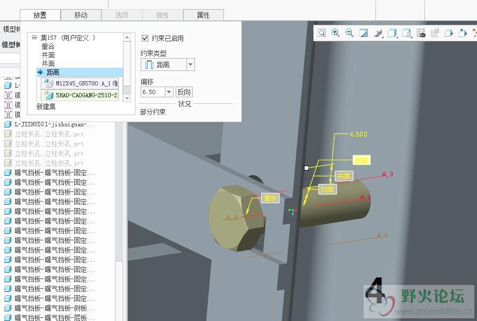Click the 挠性 tab

[162, 15]
